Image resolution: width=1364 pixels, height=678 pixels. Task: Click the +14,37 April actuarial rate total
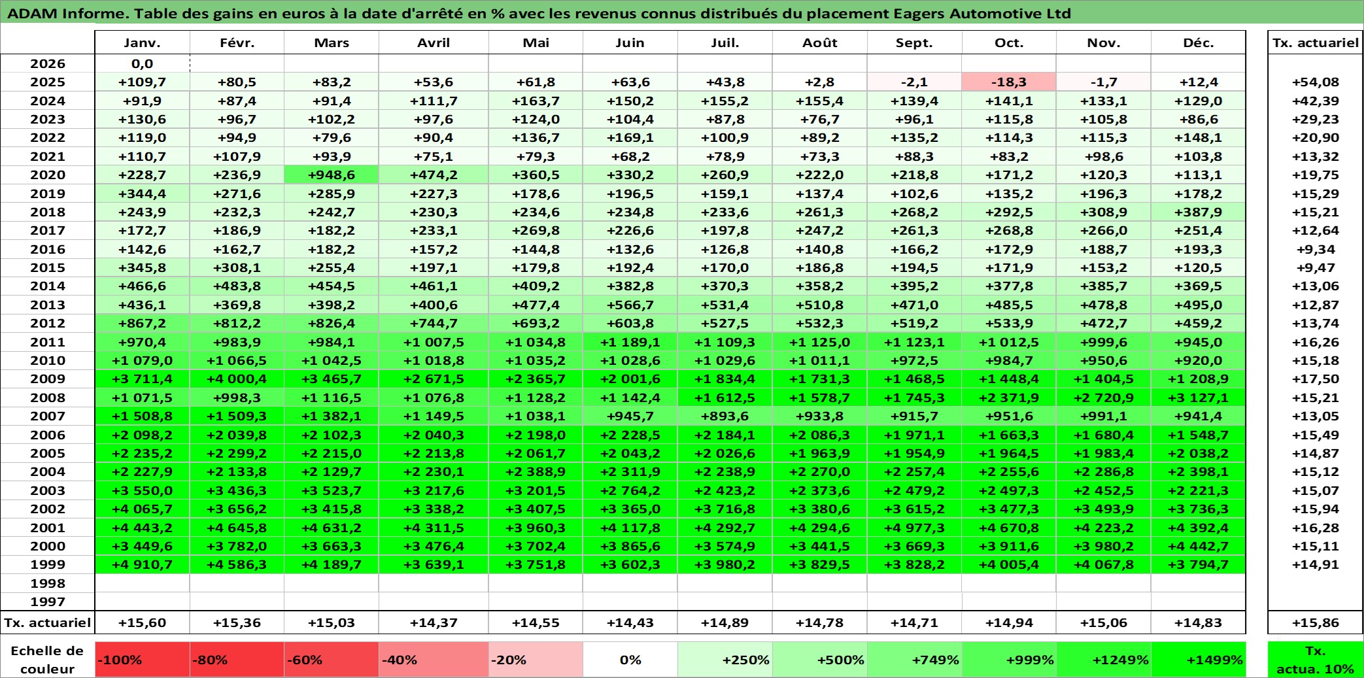(x=434, y=622)
